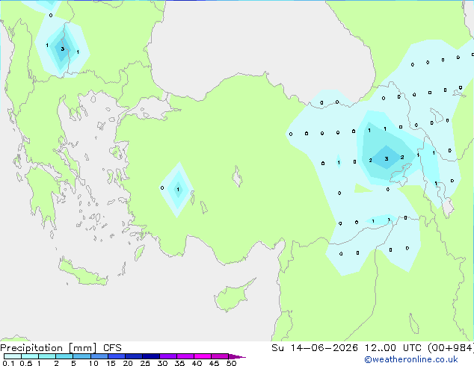The width and height of the screenshot is (474, 366).
Task: Click the 'Precipitation [mm]' title text
Action: coord(49,348)
